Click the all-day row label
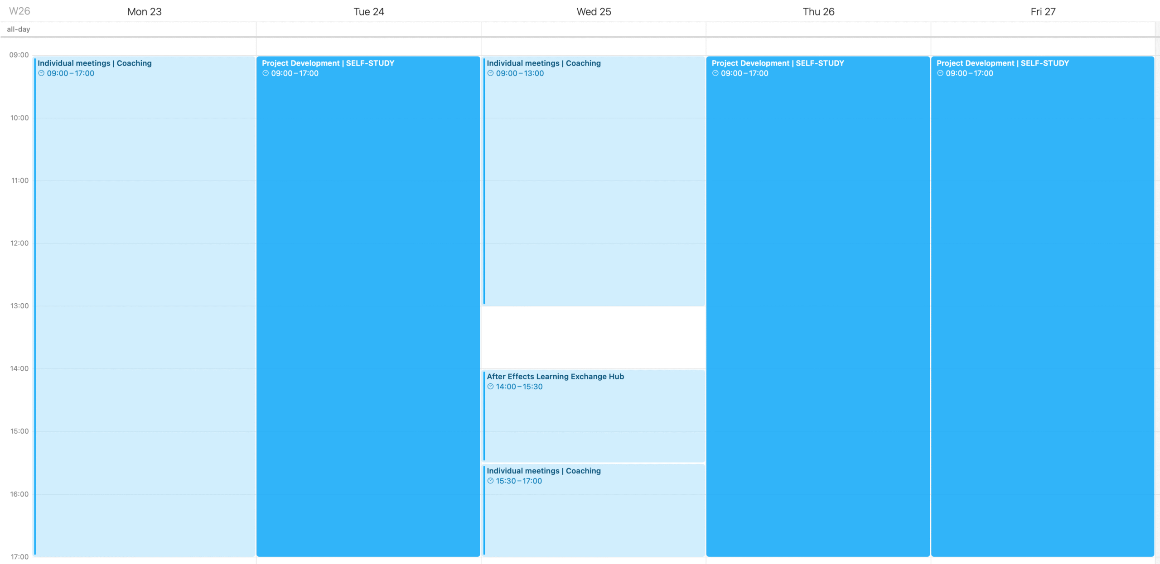This screenshot has width=1160, height=564. point(19,29)
